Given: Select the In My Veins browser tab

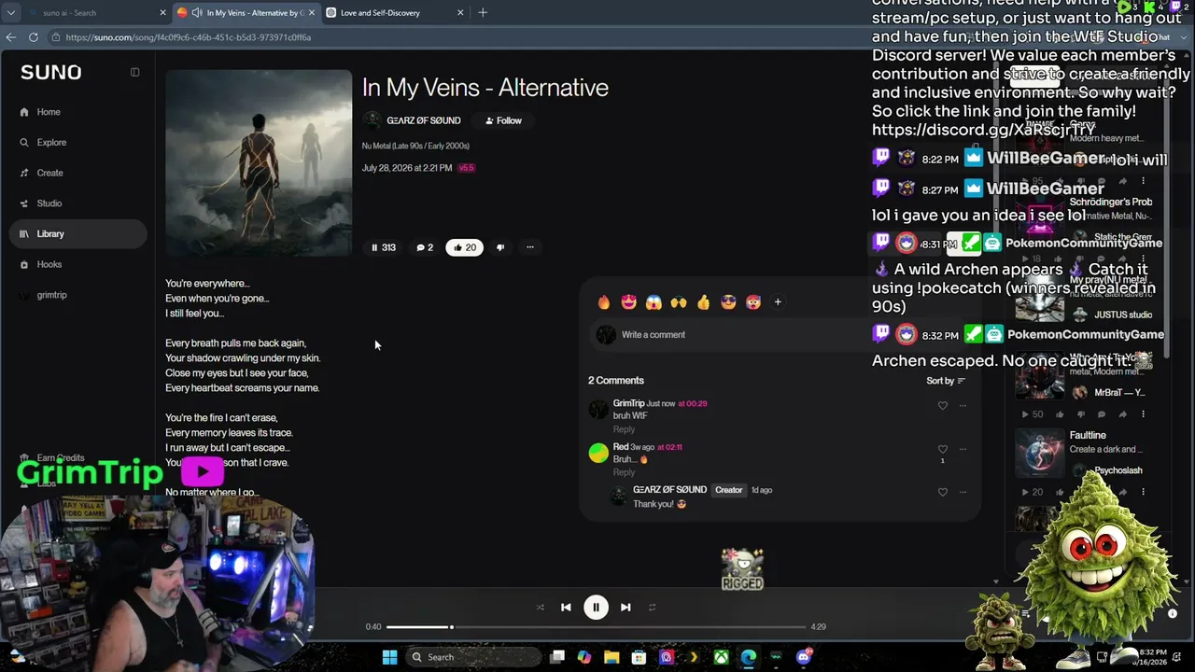Looking at the screenshot, I should click(x=246, y=13).
